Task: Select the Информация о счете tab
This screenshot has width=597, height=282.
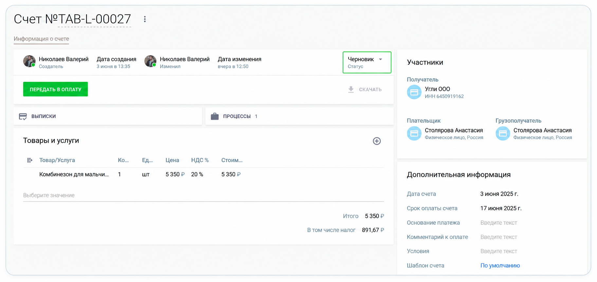Action: 41,39
